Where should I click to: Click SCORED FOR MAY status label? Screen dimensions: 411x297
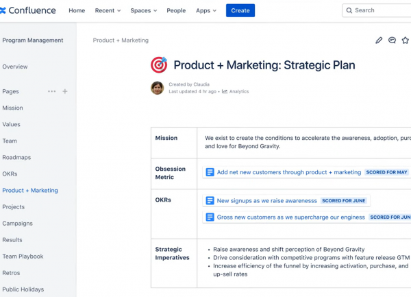point(386,172)
